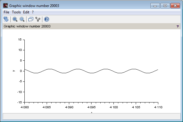Reset to original view zoom icon
The image size is (183, 122).
point(22,19)
